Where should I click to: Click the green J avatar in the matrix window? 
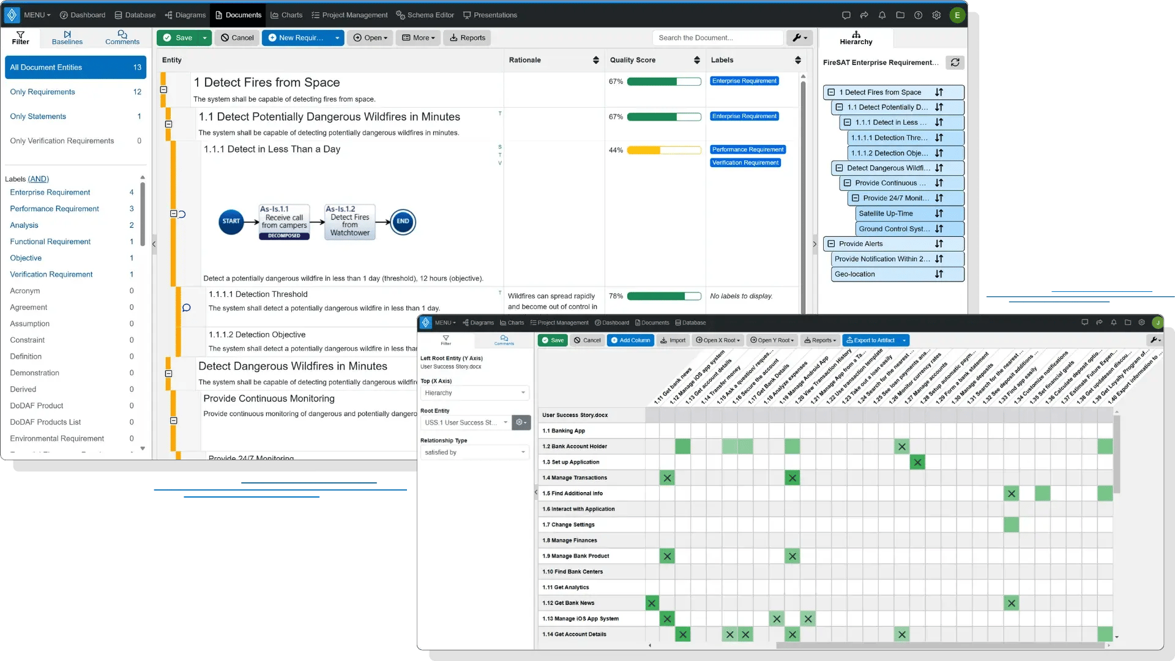pos(1157,323)
